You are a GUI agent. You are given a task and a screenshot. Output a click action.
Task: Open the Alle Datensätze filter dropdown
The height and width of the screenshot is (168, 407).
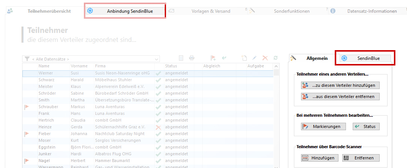tap(91, 59)
